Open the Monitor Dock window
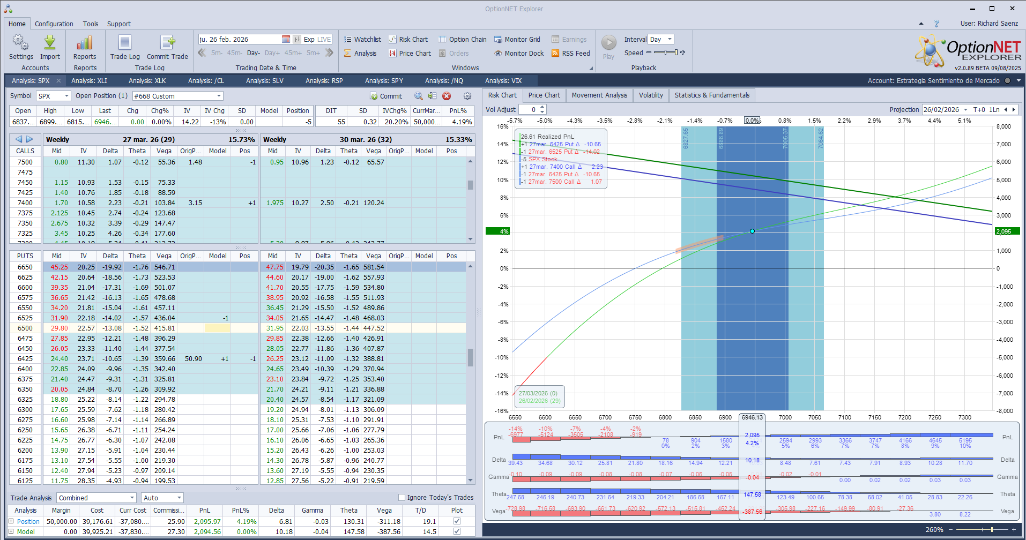The image size is (1026, 540). coord(518,53)
